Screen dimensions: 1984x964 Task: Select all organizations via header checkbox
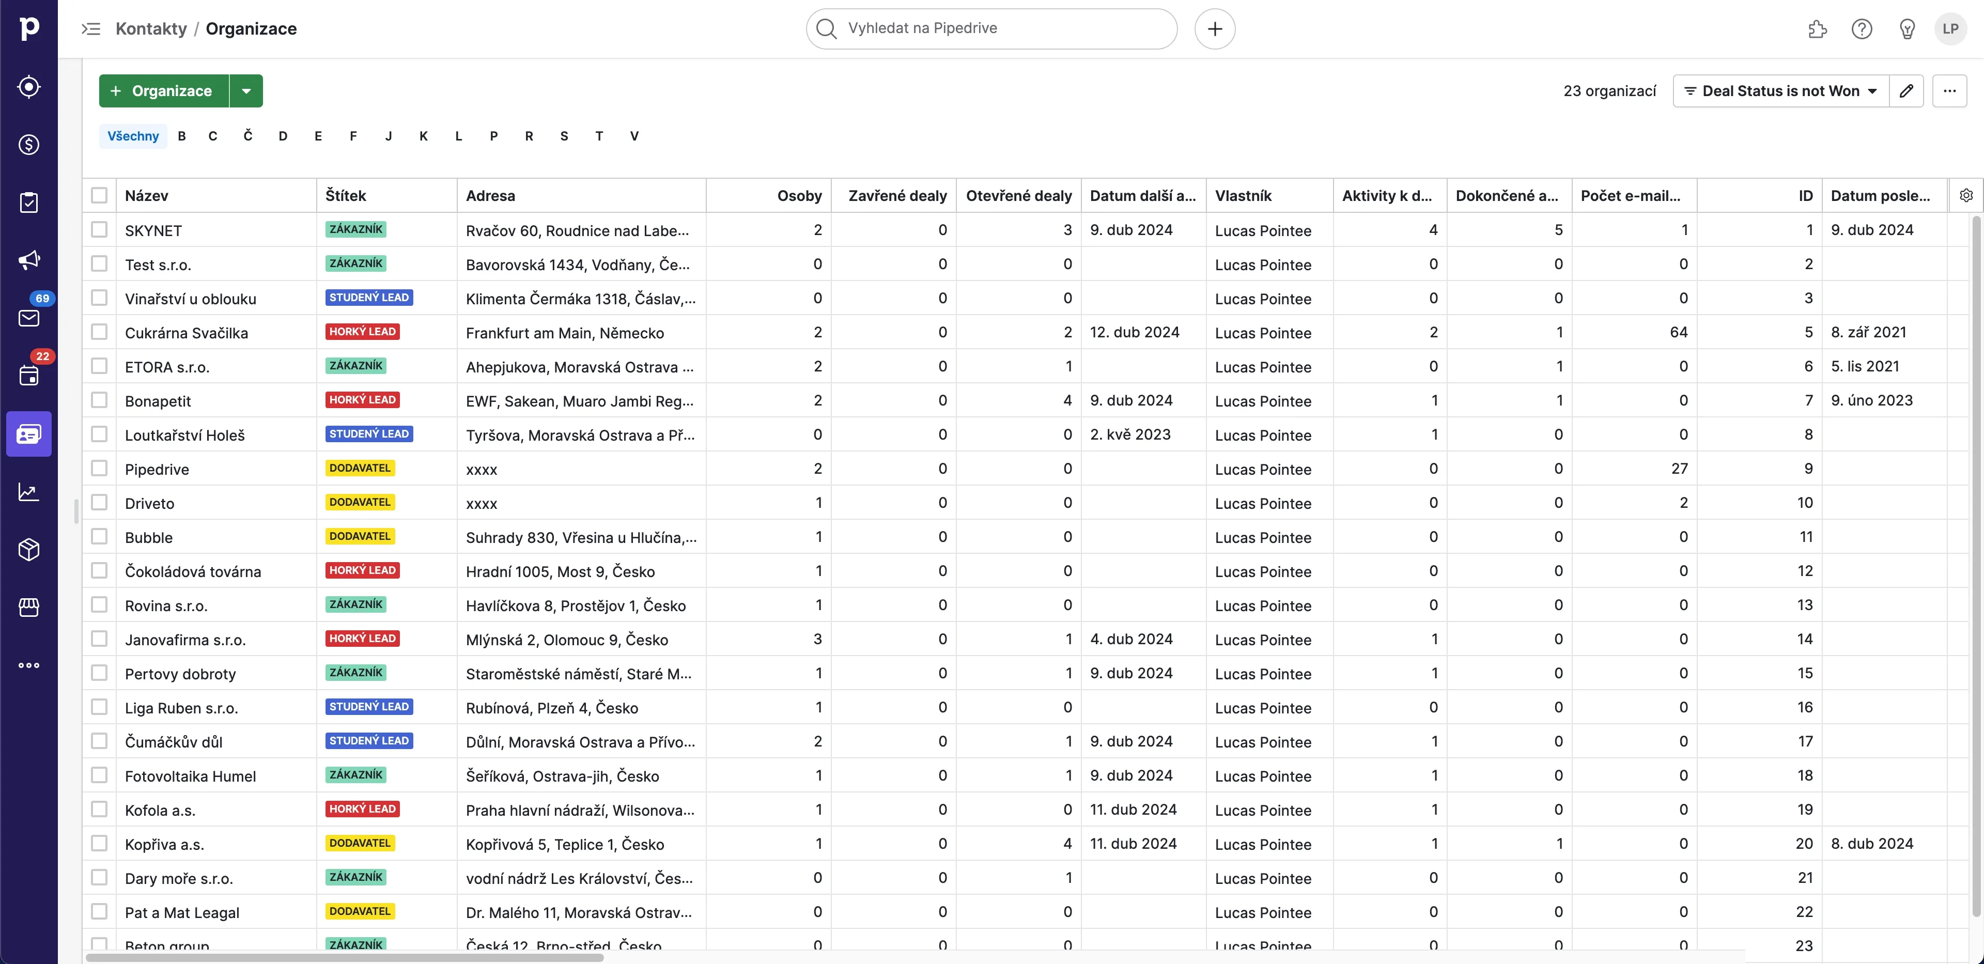[99, 195]
